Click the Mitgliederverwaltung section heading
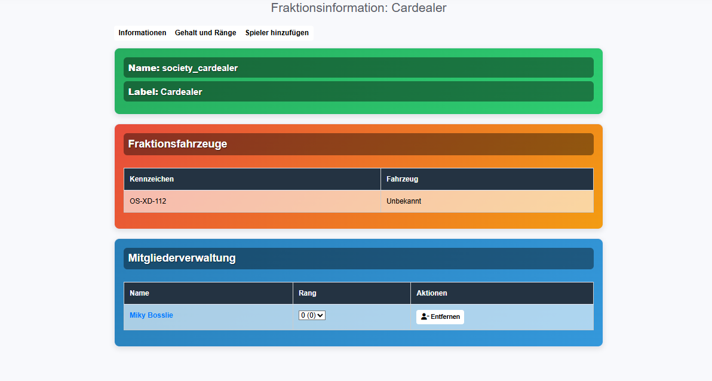This screenshot has width=712, height=381. pos(182,258)
